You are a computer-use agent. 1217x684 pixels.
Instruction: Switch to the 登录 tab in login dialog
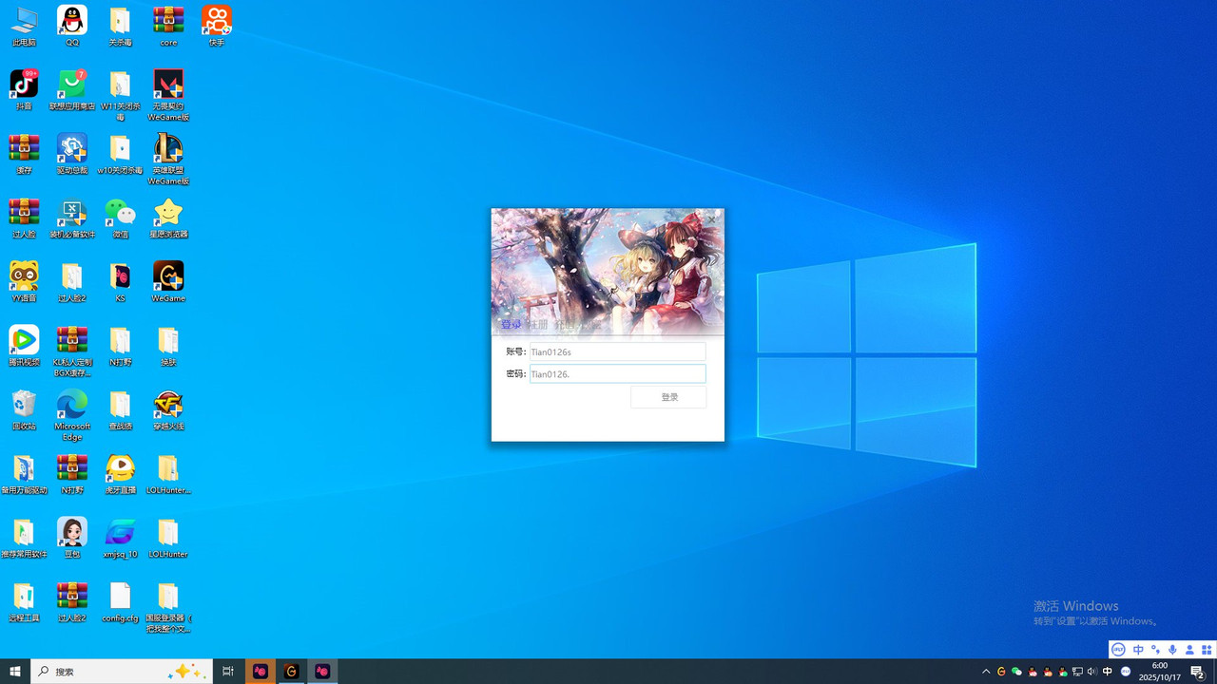click(512, 325)
